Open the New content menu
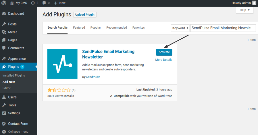Viewport: 258px width, 135px height. [x=60, y=3]
